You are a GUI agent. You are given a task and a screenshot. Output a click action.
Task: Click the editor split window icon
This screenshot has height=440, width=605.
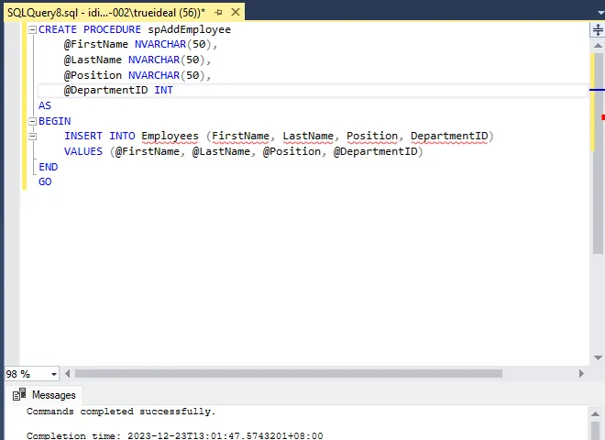click(597, 29)
